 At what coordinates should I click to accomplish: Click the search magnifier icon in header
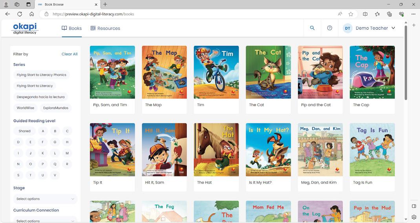(312, 28)
